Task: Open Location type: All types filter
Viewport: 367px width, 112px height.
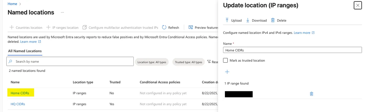Action: point(152,62)
